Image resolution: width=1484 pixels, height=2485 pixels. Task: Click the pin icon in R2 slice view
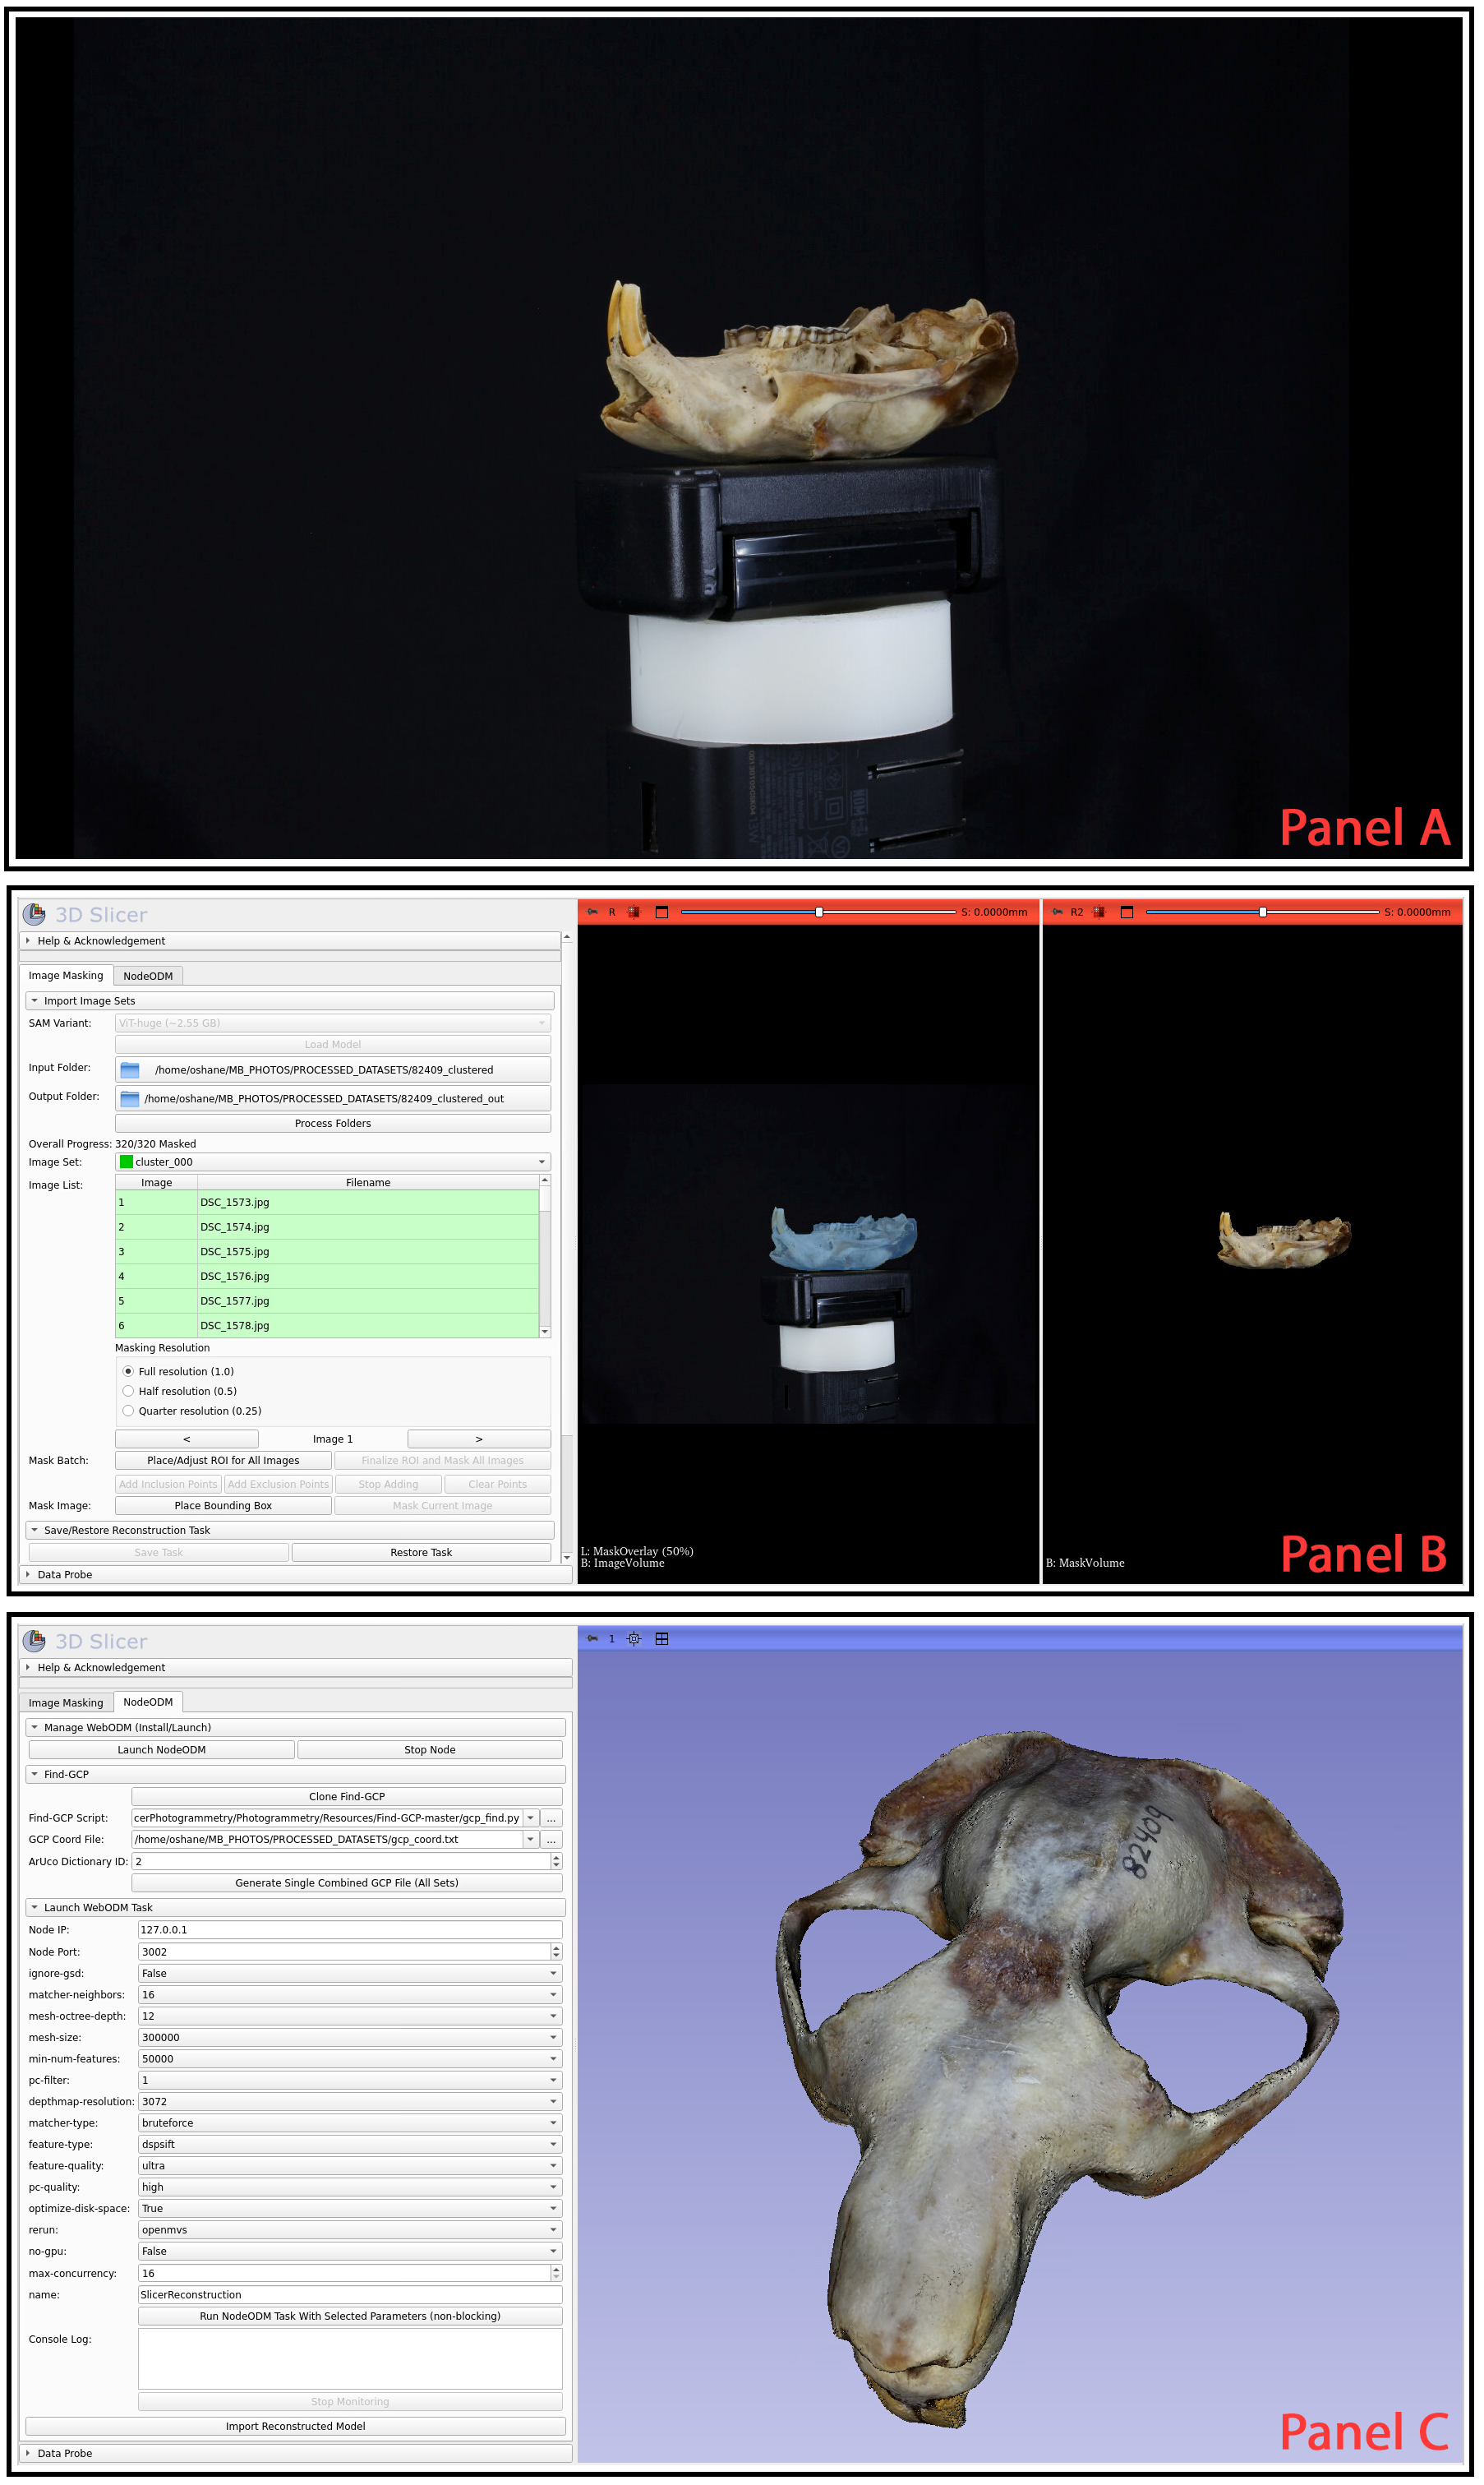[x=1057, y=912]
